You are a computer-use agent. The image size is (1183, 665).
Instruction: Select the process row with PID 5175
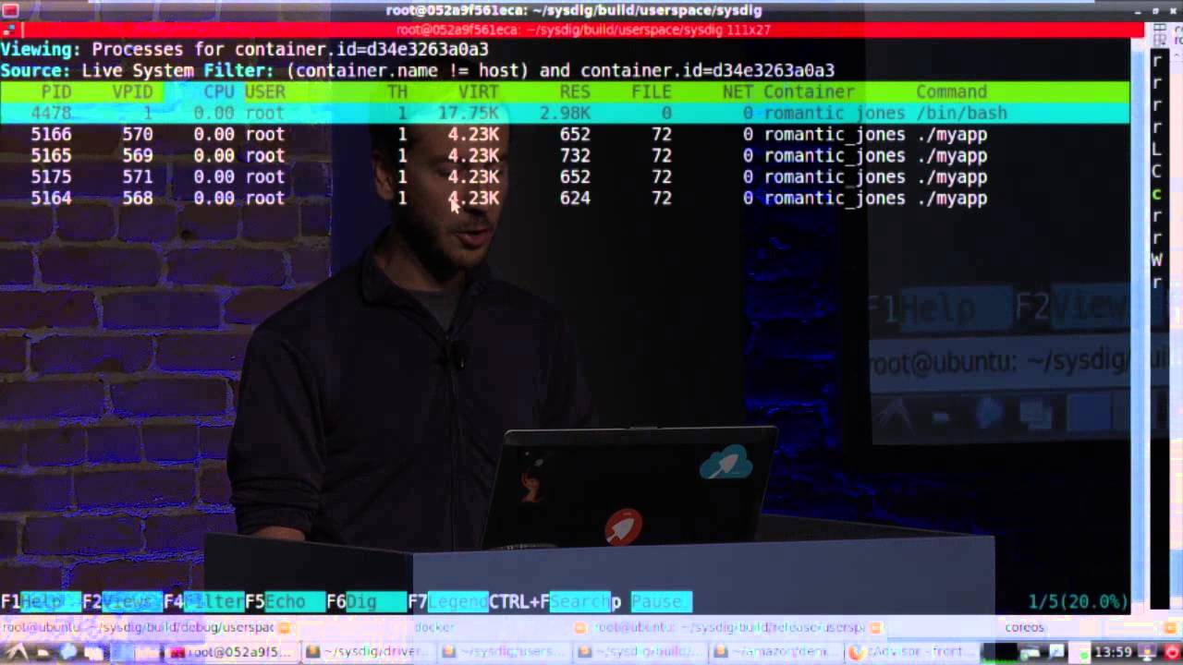[x=565, y=176]
